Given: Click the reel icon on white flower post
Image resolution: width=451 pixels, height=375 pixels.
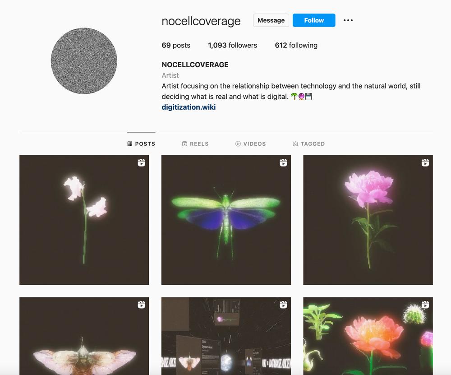Looking at the screenshot, I should point(141,162).
